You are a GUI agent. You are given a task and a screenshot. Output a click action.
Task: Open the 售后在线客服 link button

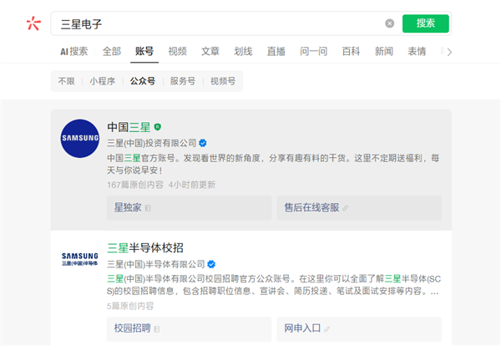click(x=359, y=208)
